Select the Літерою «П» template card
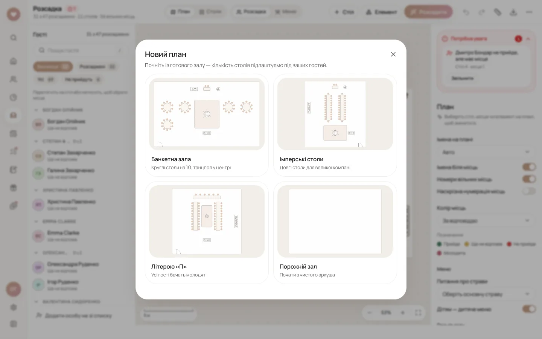 [x=207, y=232]
